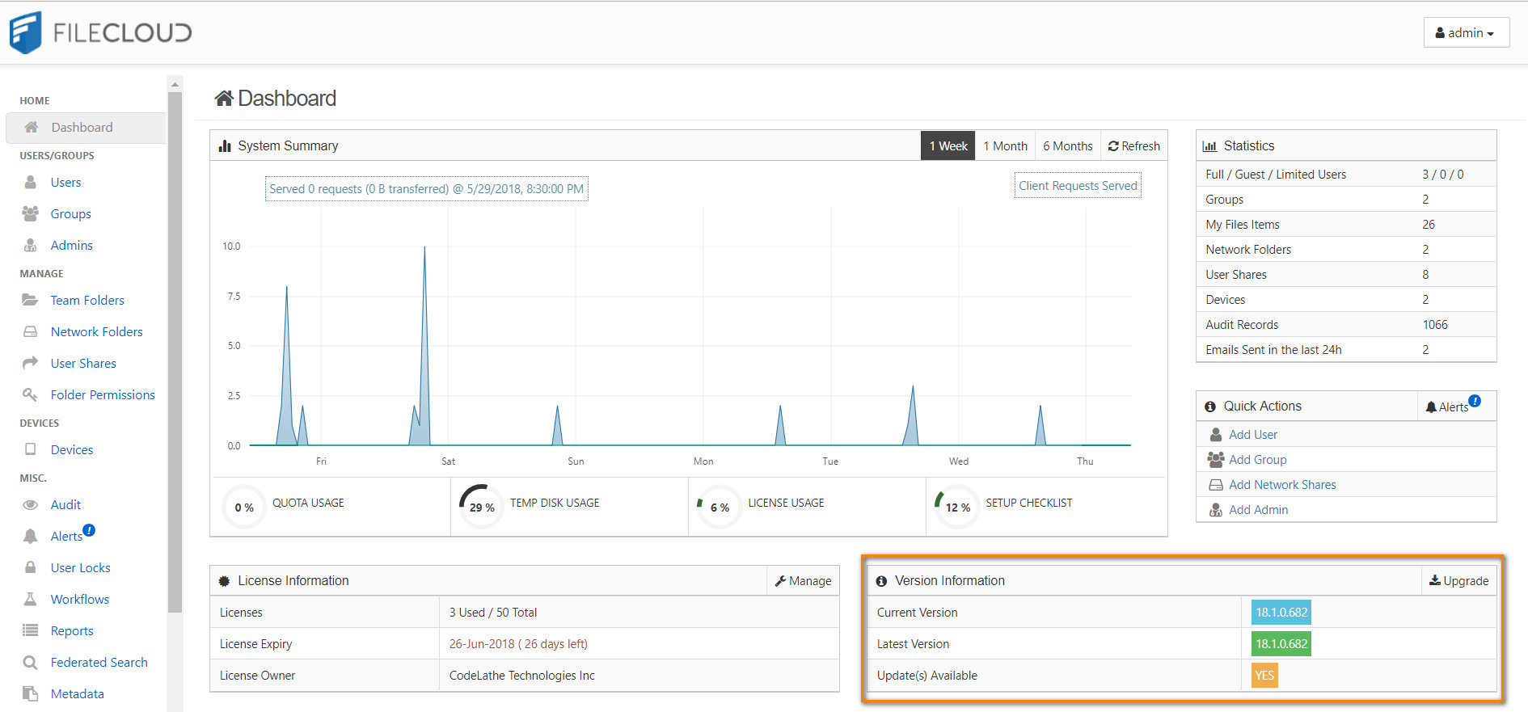Click the Workflows flask icon
This screenshot has width=1528, height=712.
pos(31,599)
